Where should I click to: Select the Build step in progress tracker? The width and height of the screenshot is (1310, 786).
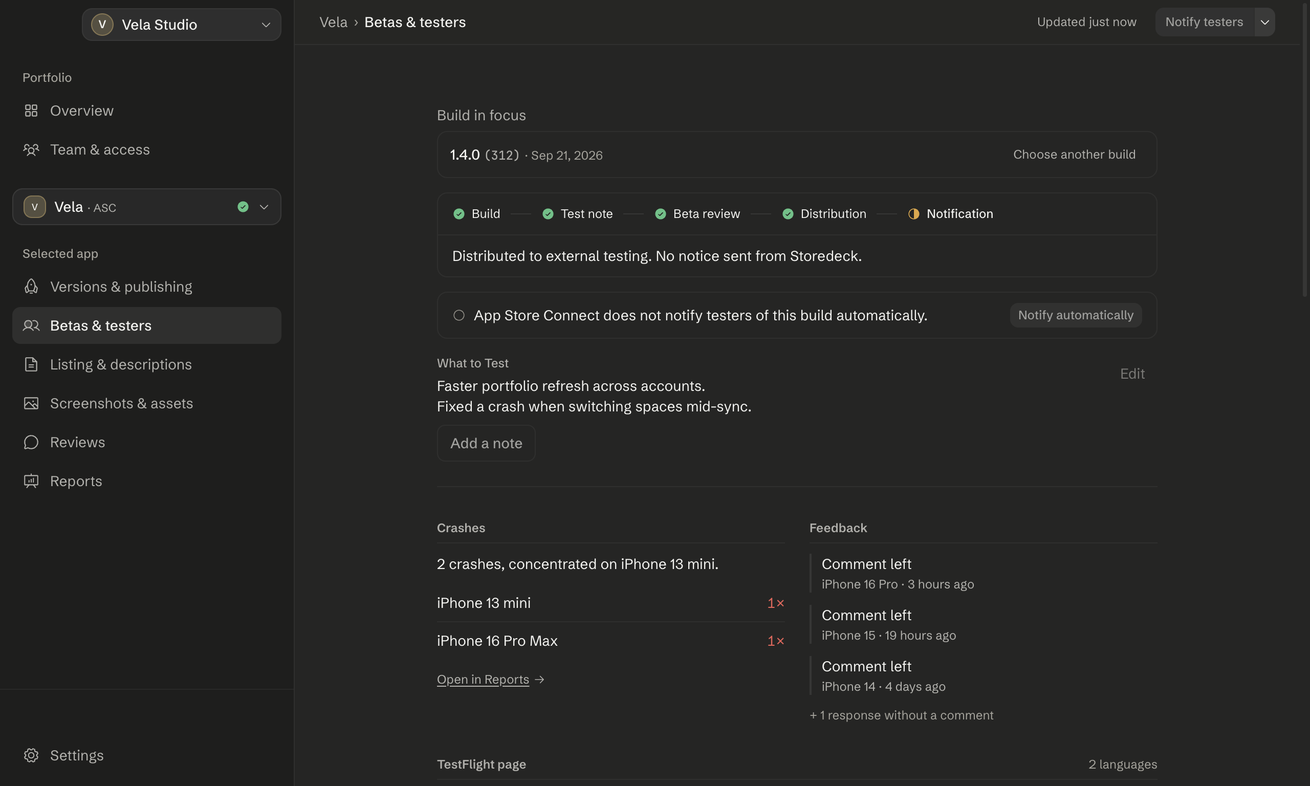pyautogui.click(x=476, y=214)
